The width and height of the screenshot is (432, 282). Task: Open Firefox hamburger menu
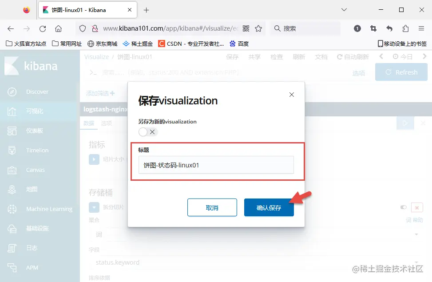point(421,28)
